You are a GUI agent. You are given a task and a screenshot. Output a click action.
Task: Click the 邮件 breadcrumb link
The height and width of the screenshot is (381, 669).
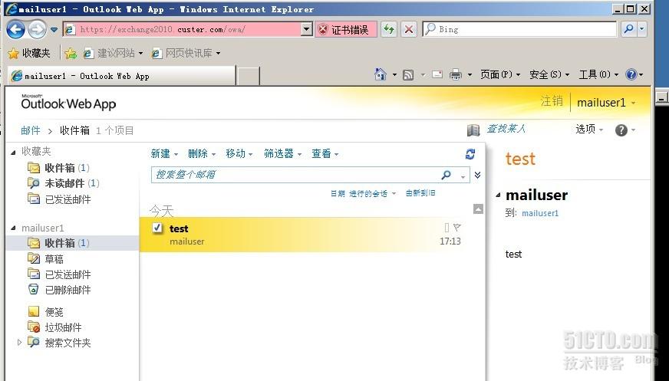(30, 130)
